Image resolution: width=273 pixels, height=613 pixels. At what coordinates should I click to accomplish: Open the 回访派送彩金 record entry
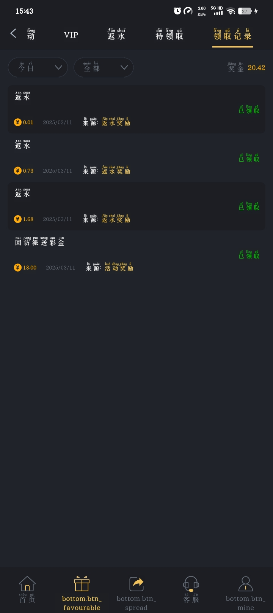coord(40,242)
